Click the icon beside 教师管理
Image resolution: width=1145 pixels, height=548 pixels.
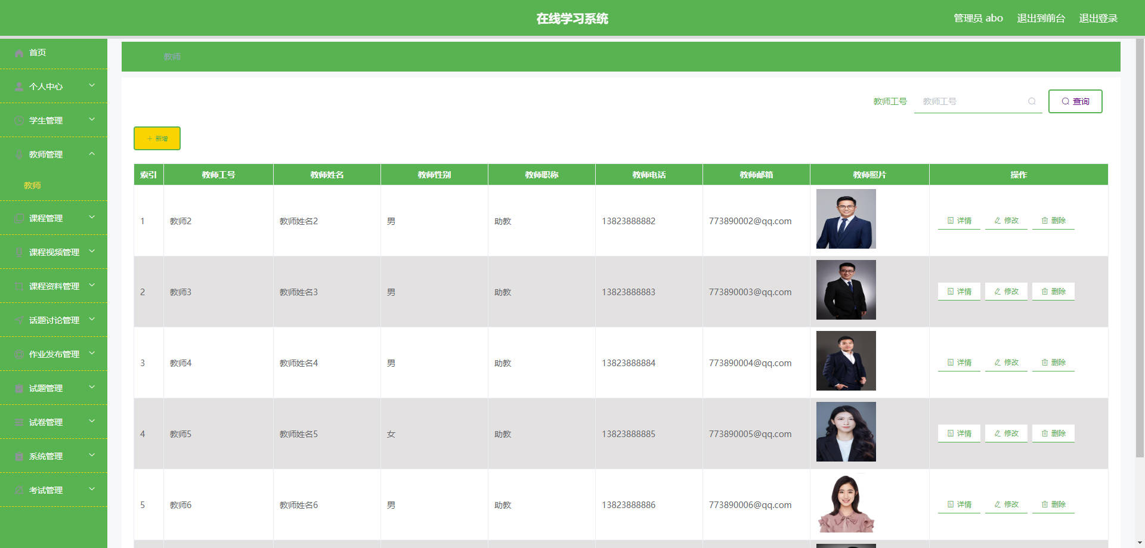[x=19, y=155]
